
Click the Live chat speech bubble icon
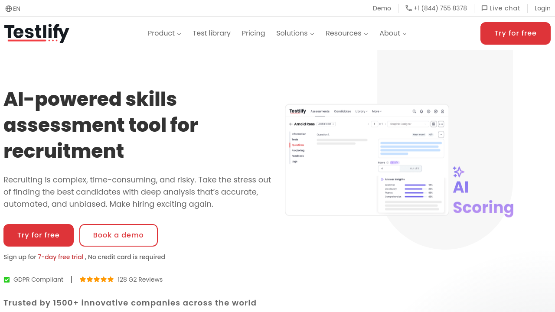484,8
